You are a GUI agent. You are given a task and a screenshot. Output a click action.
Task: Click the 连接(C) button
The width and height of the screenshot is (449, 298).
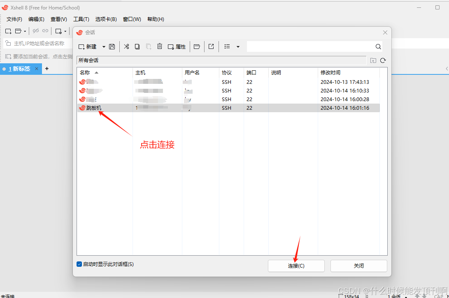pos(296,266)
